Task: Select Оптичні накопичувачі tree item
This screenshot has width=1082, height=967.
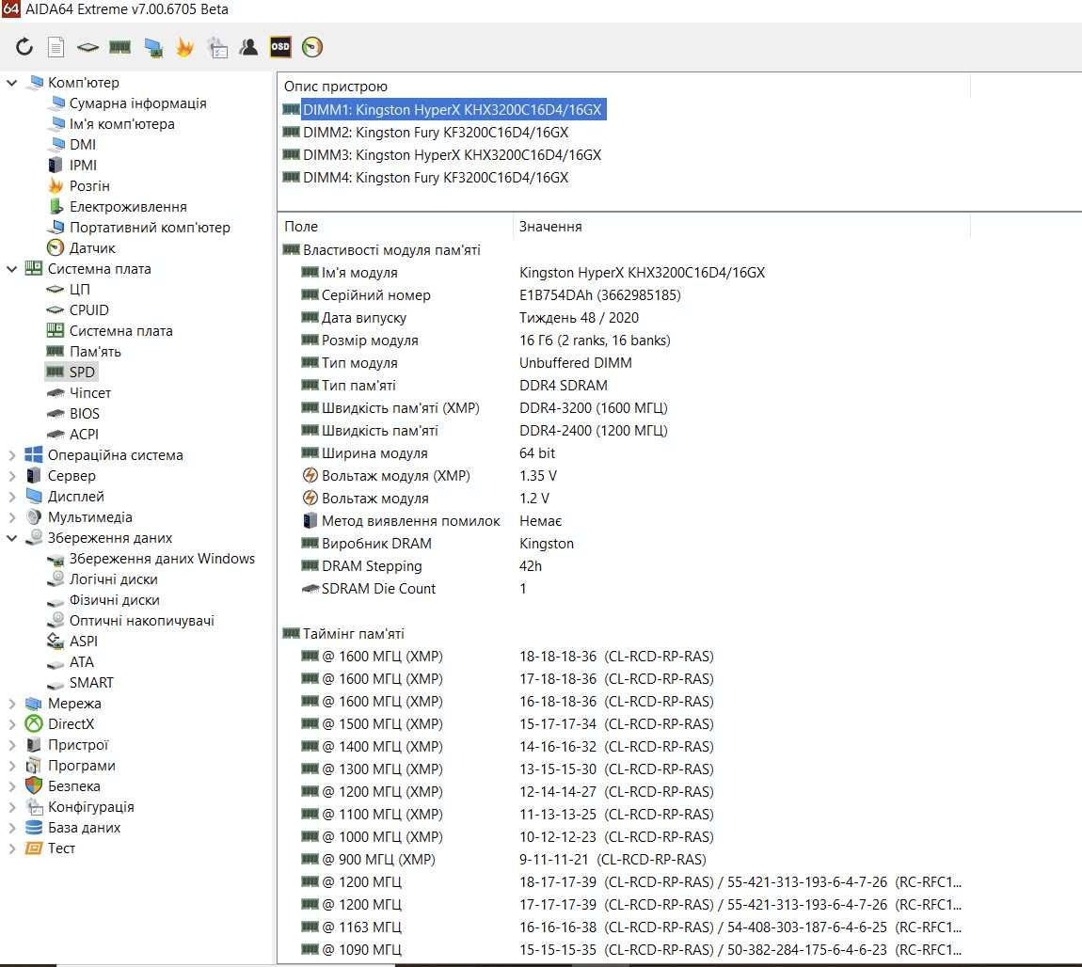Action: 141,621
